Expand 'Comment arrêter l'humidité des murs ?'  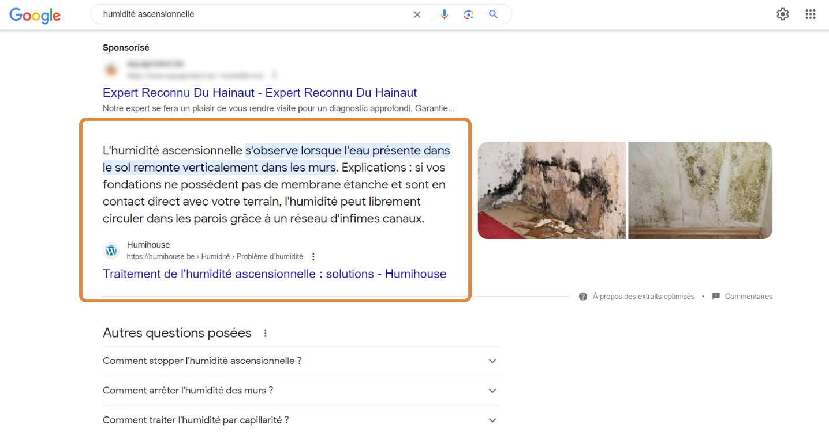(492, 391)
